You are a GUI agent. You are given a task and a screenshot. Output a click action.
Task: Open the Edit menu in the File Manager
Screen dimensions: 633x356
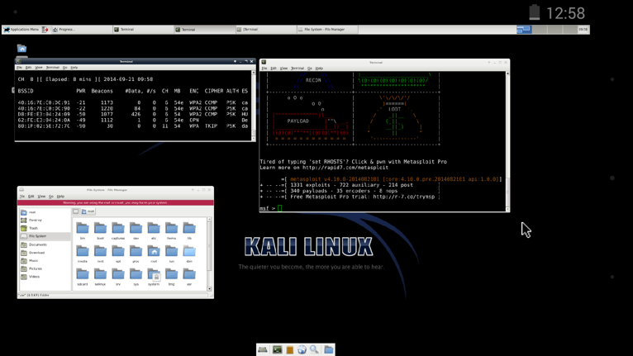point(31,196)
